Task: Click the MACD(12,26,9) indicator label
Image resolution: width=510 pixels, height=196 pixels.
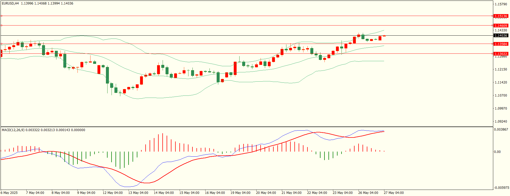Action: [x=13, y=130]
